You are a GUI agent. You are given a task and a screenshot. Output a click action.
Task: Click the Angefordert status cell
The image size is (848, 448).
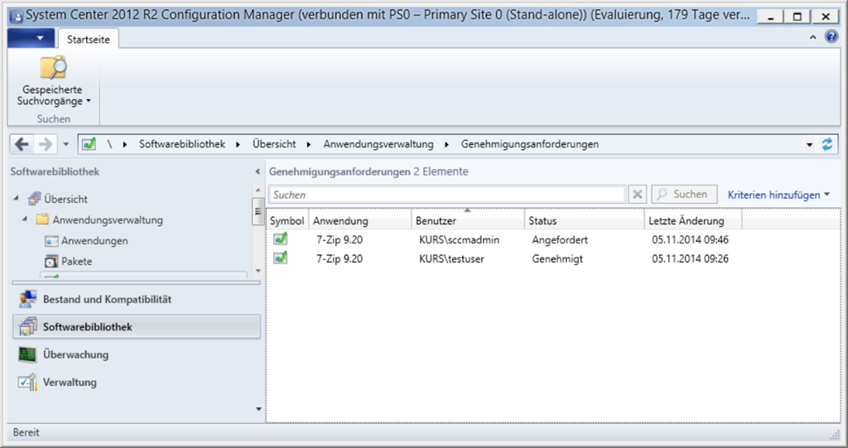click(560, 239)
